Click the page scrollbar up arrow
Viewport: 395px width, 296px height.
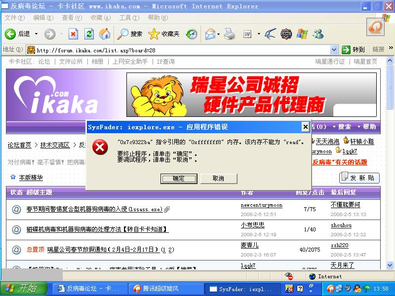(390, 60)
